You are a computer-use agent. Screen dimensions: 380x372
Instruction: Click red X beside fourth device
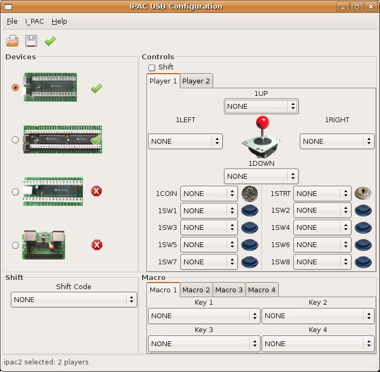[x=97, y=245]
